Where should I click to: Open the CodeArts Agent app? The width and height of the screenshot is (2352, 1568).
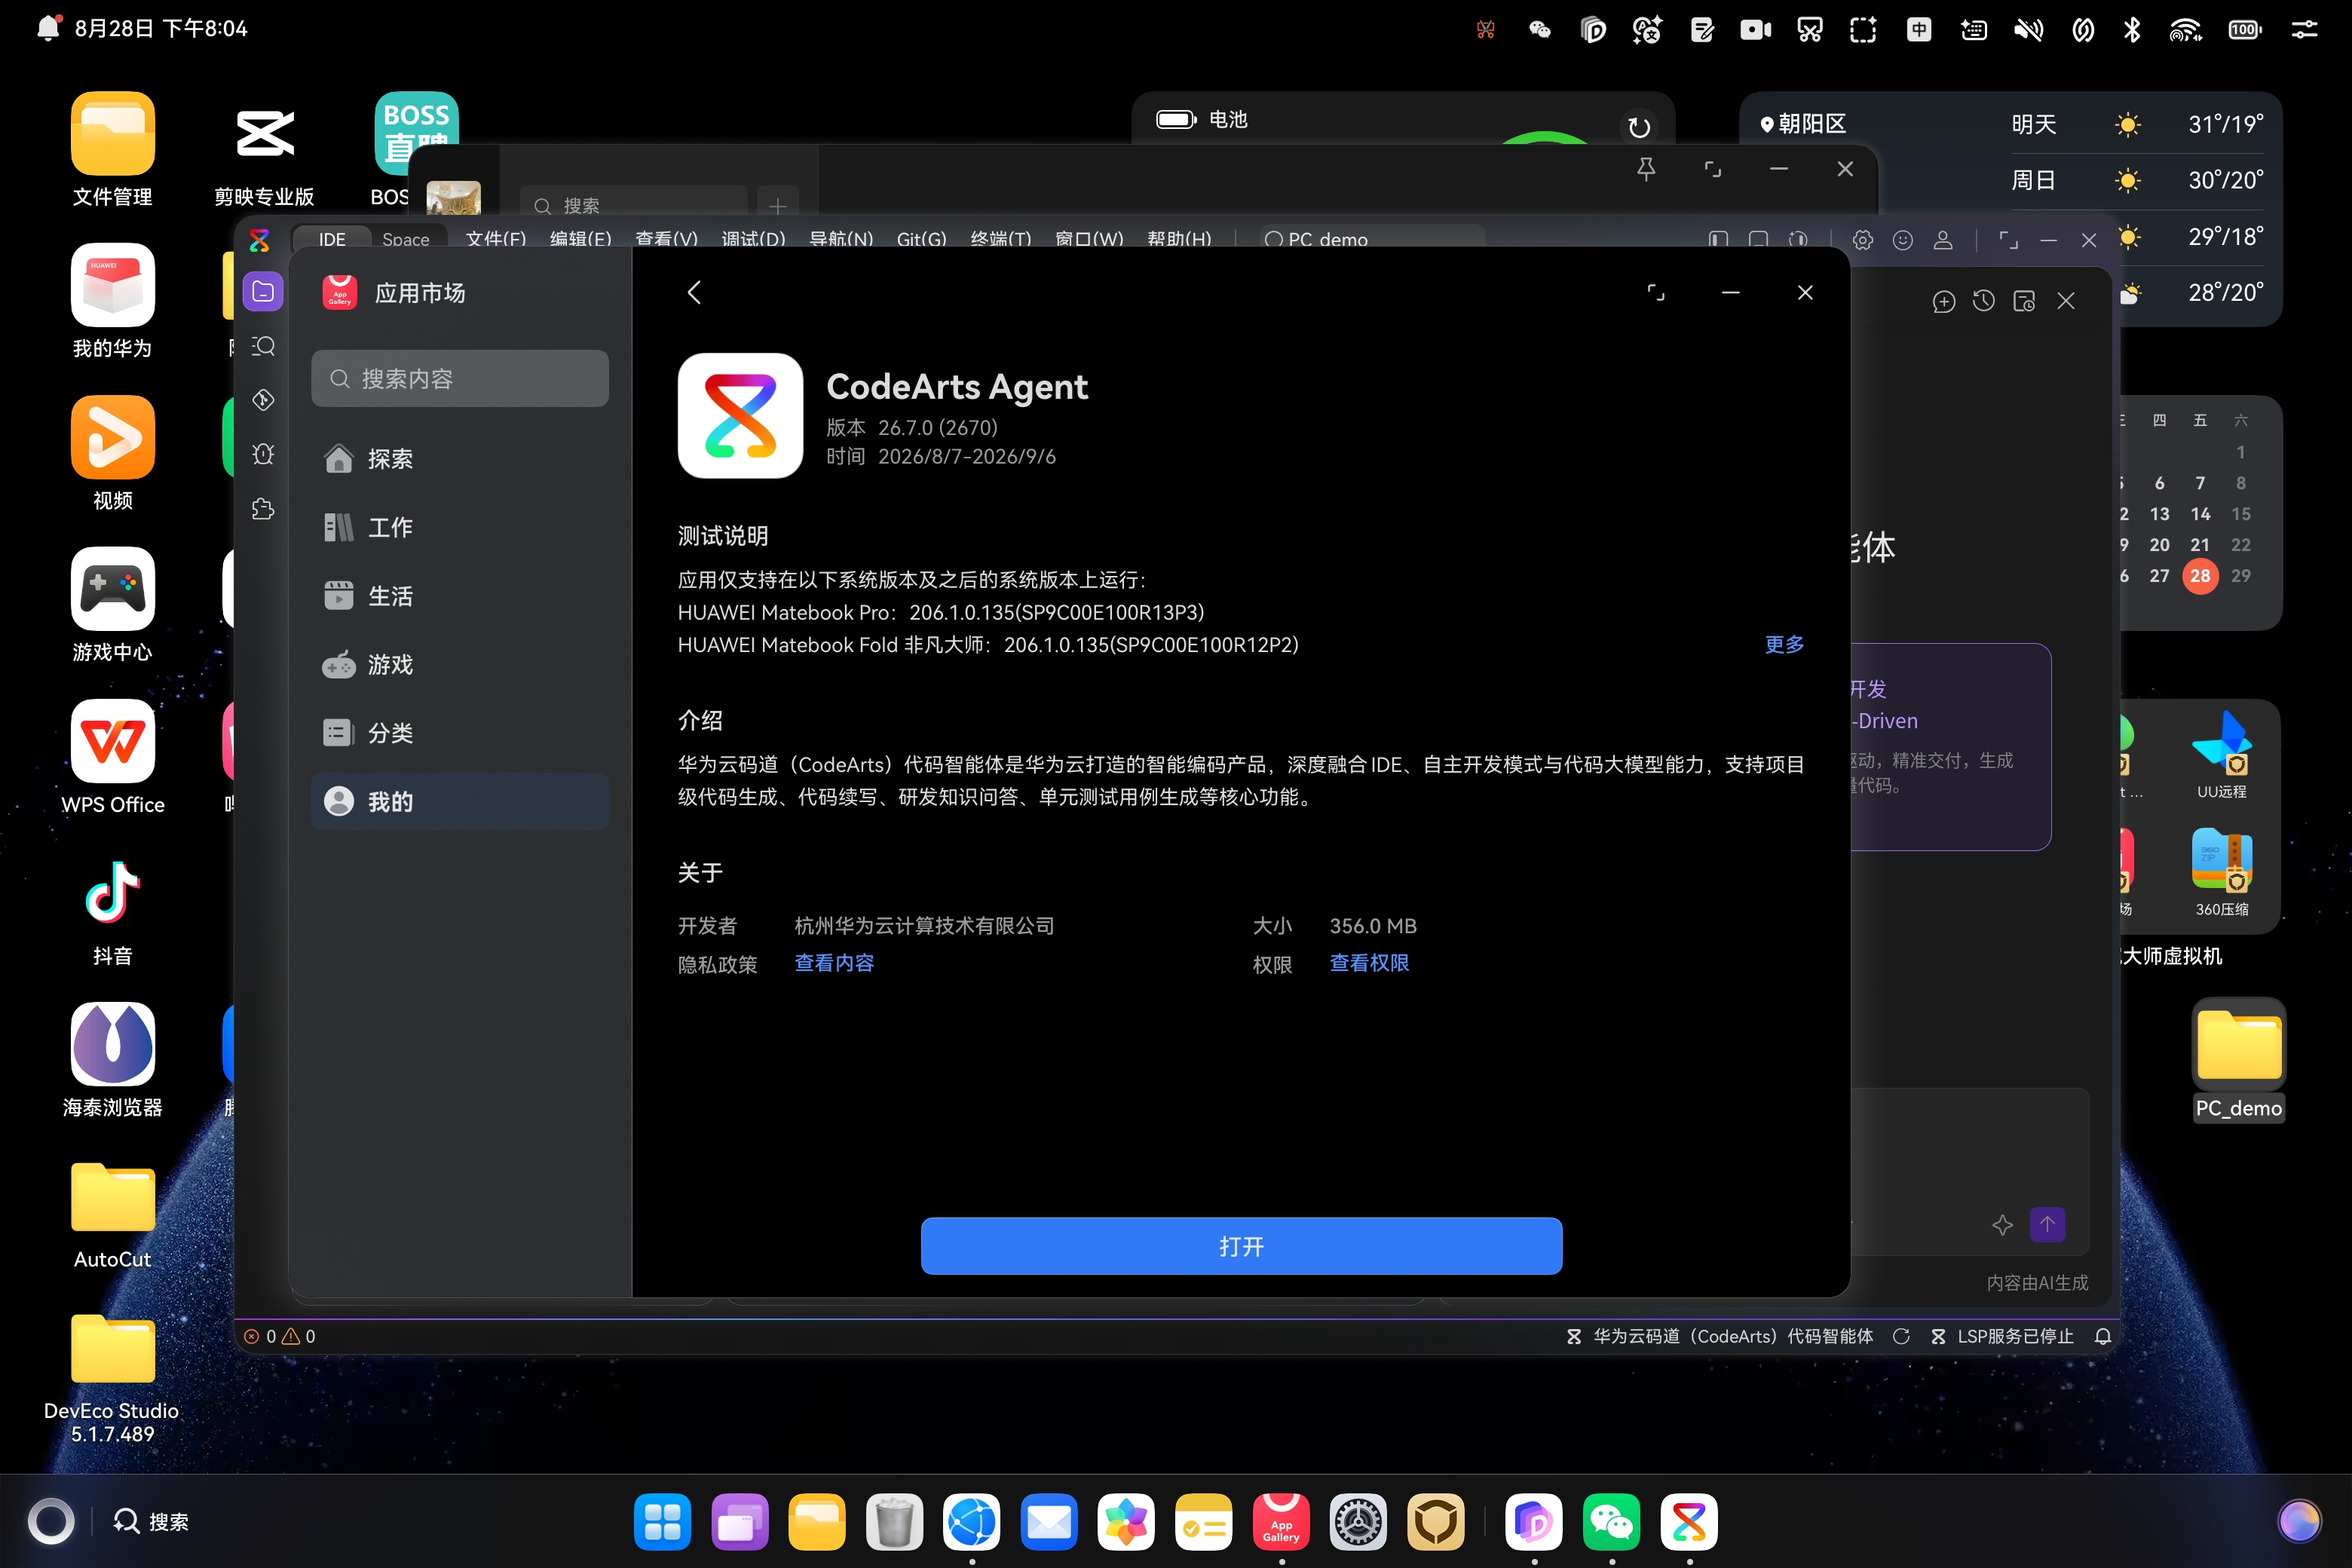[x=1241, y=1246]
